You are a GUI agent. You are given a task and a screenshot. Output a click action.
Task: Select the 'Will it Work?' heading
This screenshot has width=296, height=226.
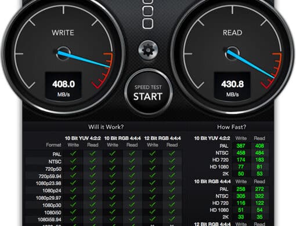point(106,127)
